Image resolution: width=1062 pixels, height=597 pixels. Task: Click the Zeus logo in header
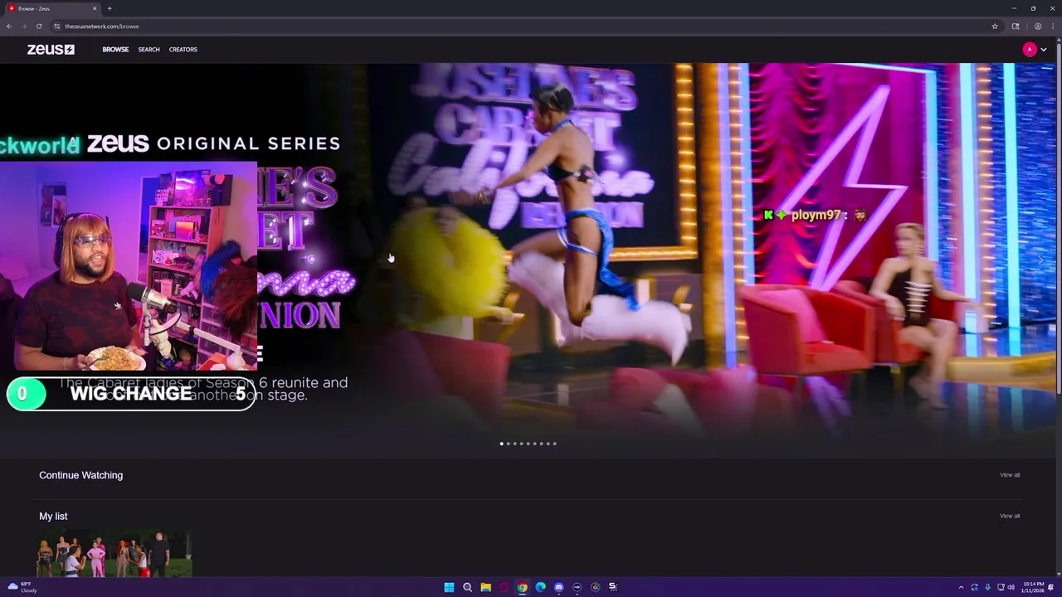click(x=51, y=50)
